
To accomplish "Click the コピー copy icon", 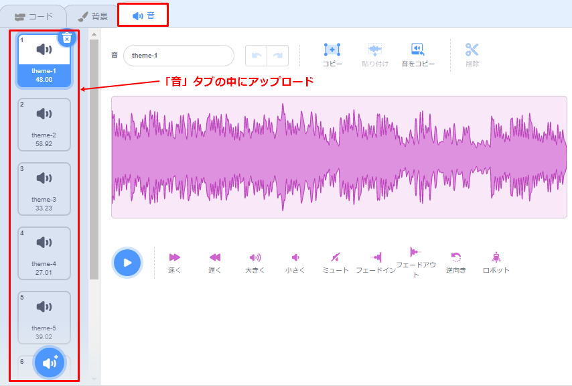I will click(x=332, y=55).
